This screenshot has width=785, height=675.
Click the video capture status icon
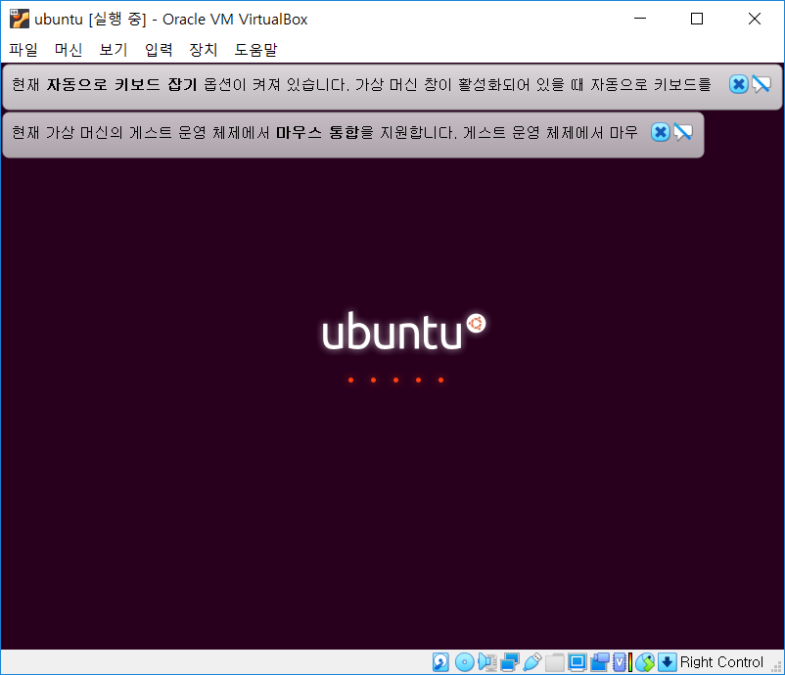click(600, 662)
